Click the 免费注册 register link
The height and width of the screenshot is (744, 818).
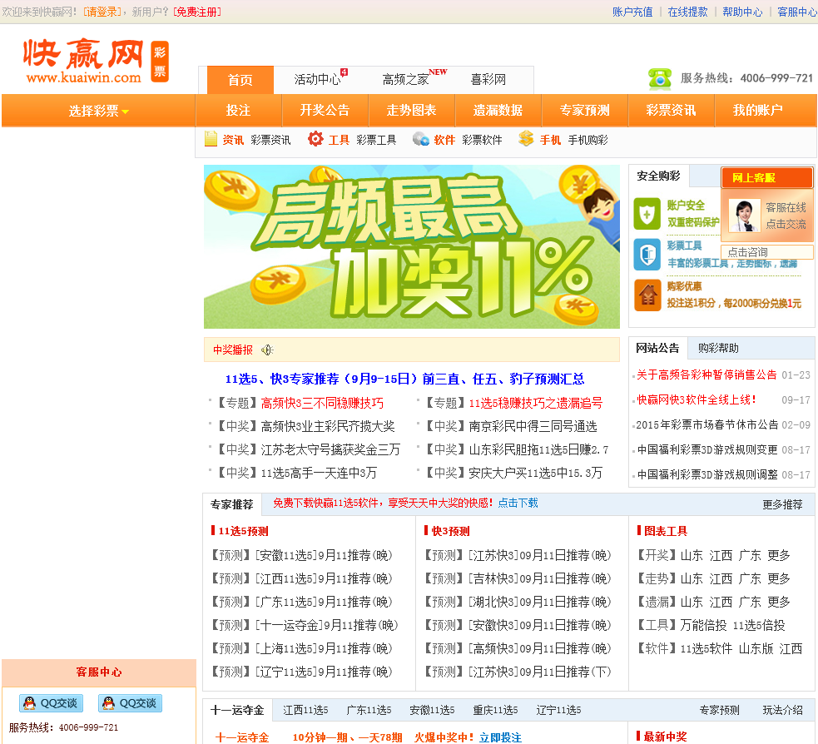pos(197,12)
